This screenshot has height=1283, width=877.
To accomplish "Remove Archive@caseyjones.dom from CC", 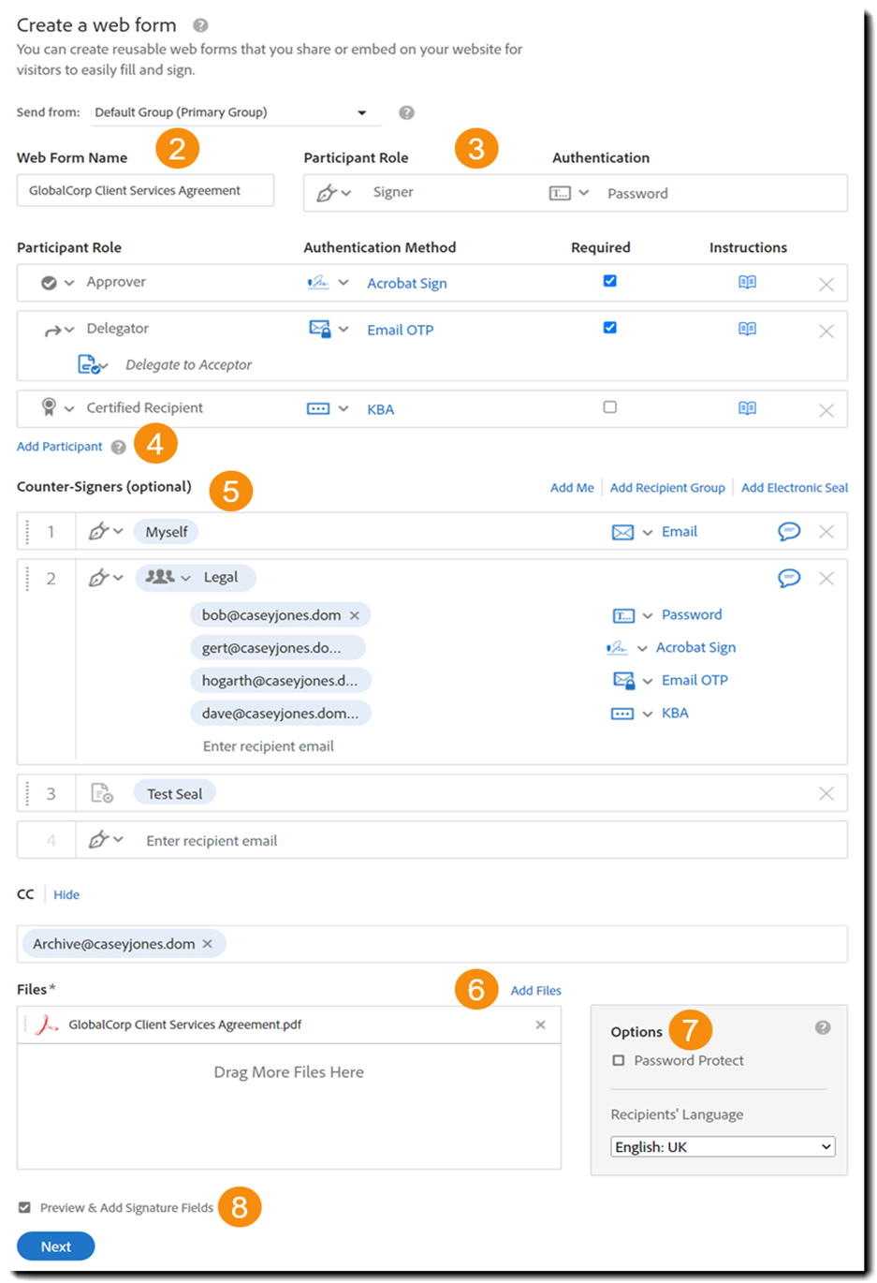I will [208, 944].
